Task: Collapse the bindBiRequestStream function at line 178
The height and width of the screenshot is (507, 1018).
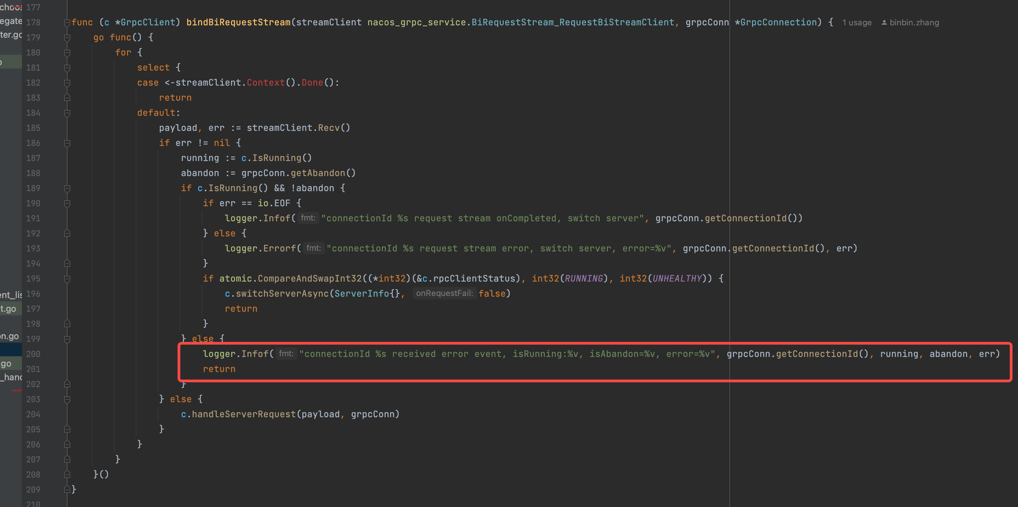Action: pyautogui.click(x=67, y=23)
